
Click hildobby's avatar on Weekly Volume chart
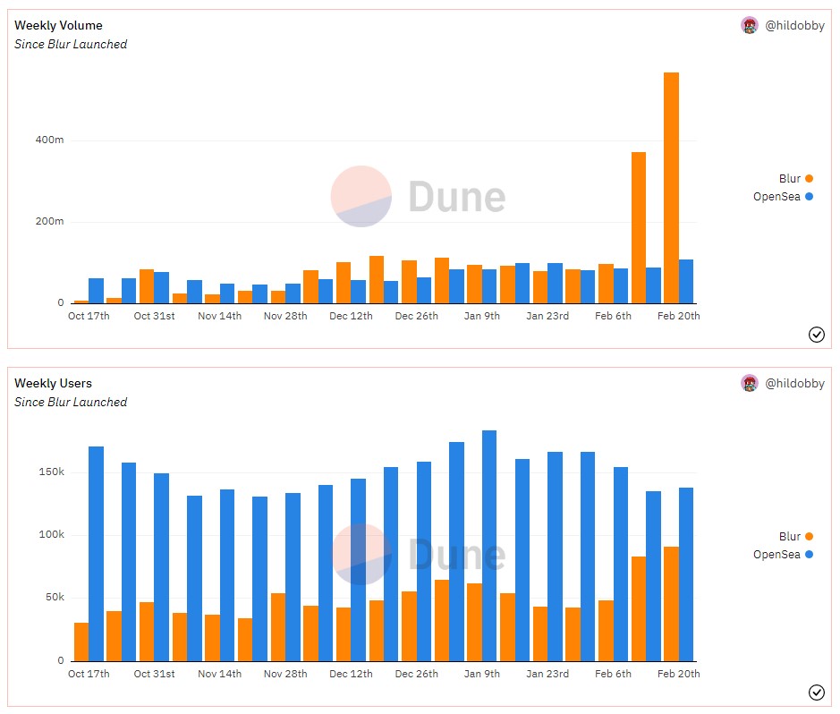[749, 25]
